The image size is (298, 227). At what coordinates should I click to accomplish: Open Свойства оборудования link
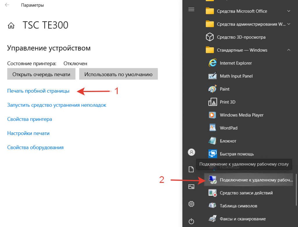[35, 147]
